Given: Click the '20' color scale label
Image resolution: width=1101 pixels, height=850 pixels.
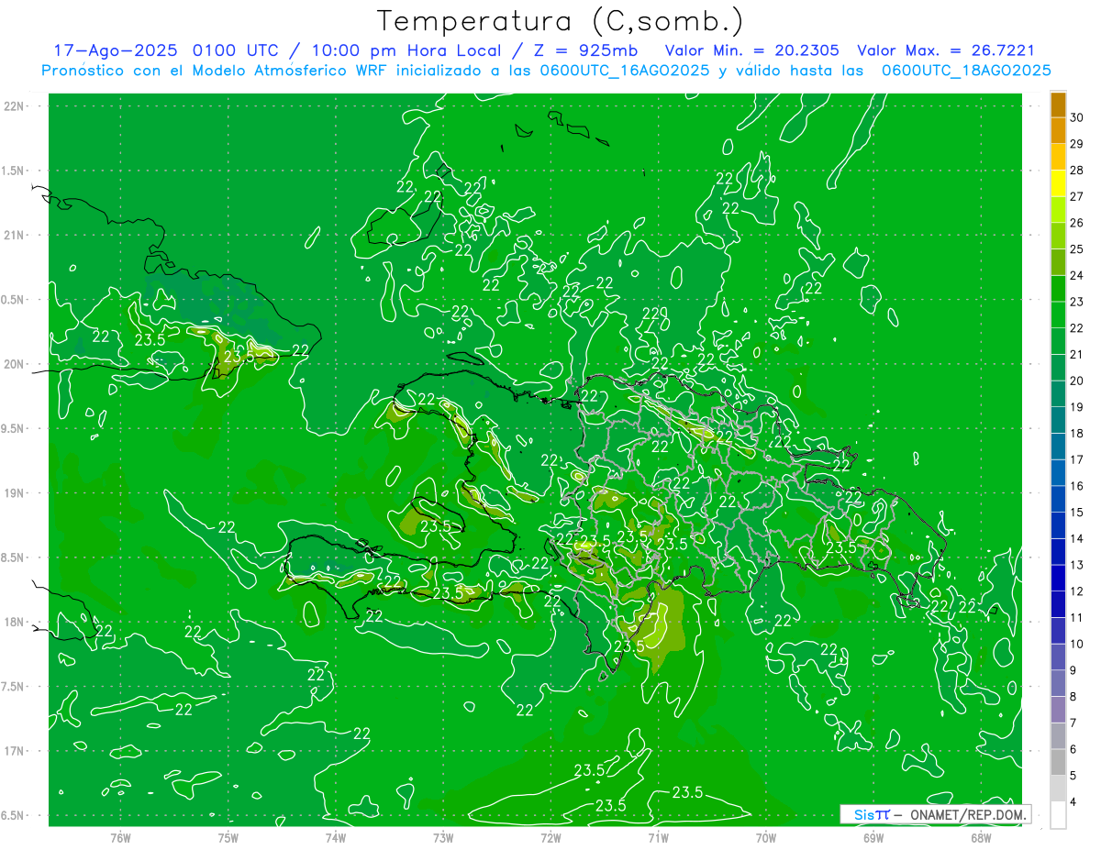Looking at the screenshot, I should pyautogui.click(x=1077, y=381).
